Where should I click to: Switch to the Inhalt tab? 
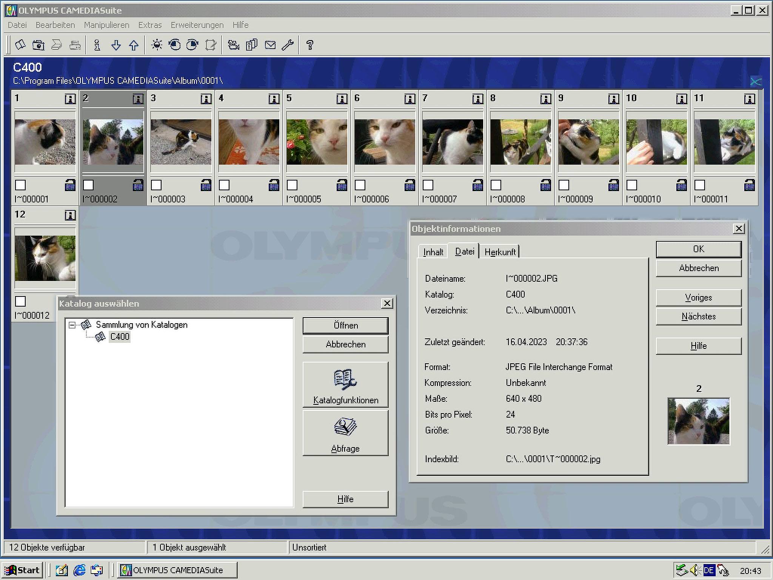[x=433, y=252]
